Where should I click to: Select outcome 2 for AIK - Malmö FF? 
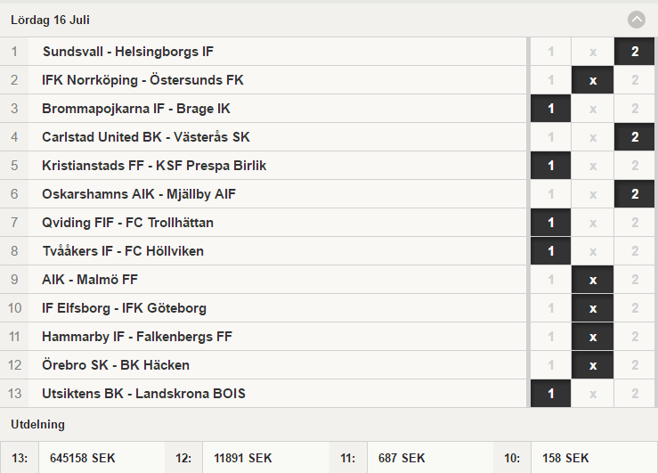point(635,280)
